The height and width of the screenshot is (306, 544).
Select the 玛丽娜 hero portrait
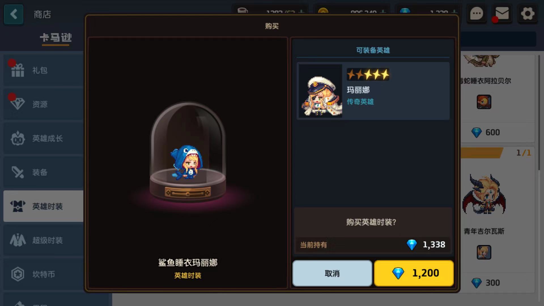pos(321,91)
